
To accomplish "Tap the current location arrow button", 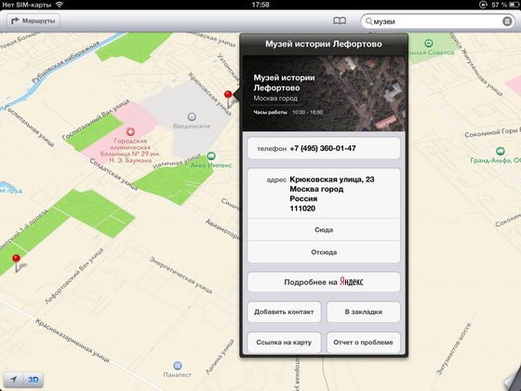I will pos(13,380).
